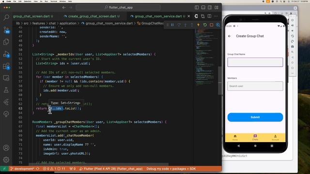Trigger Flutter hot reload lightning icon
Image resolution: width=310 pixels, height=174 pixels.
click(x=198, y=25)
